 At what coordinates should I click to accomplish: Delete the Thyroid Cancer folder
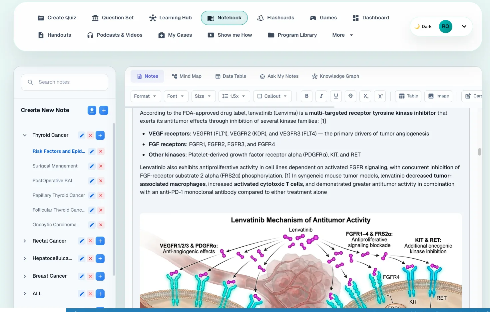[90, 135]
